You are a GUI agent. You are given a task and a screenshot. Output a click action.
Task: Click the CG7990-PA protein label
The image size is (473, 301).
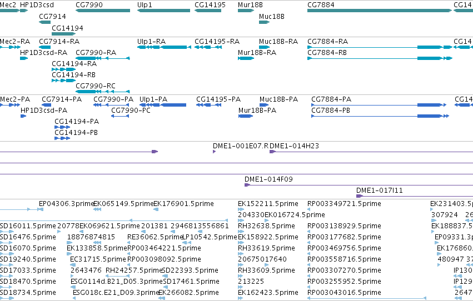pos(113,99)
